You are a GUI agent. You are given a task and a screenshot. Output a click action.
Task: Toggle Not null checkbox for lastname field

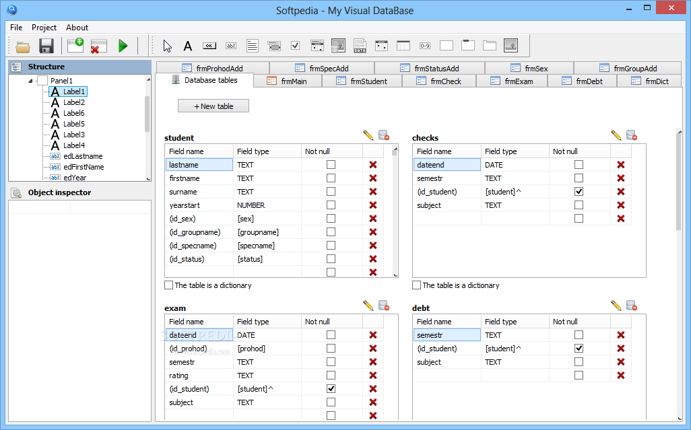click(331, 165)
